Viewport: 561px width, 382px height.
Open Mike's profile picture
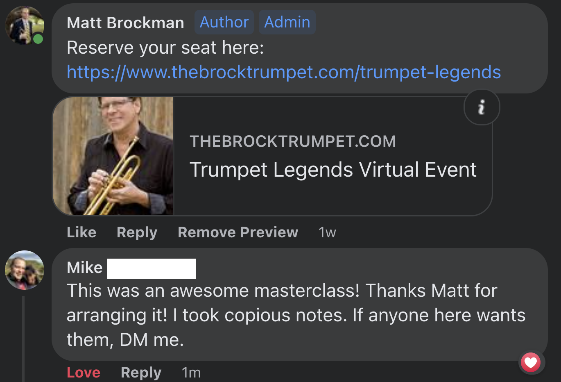[25, 270]
